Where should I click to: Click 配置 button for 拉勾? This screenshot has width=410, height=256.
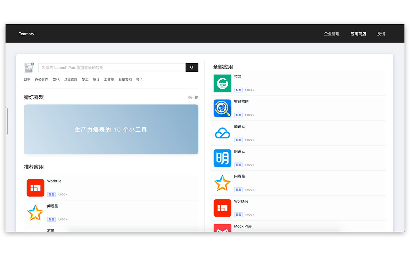click(x=238, y=90)
